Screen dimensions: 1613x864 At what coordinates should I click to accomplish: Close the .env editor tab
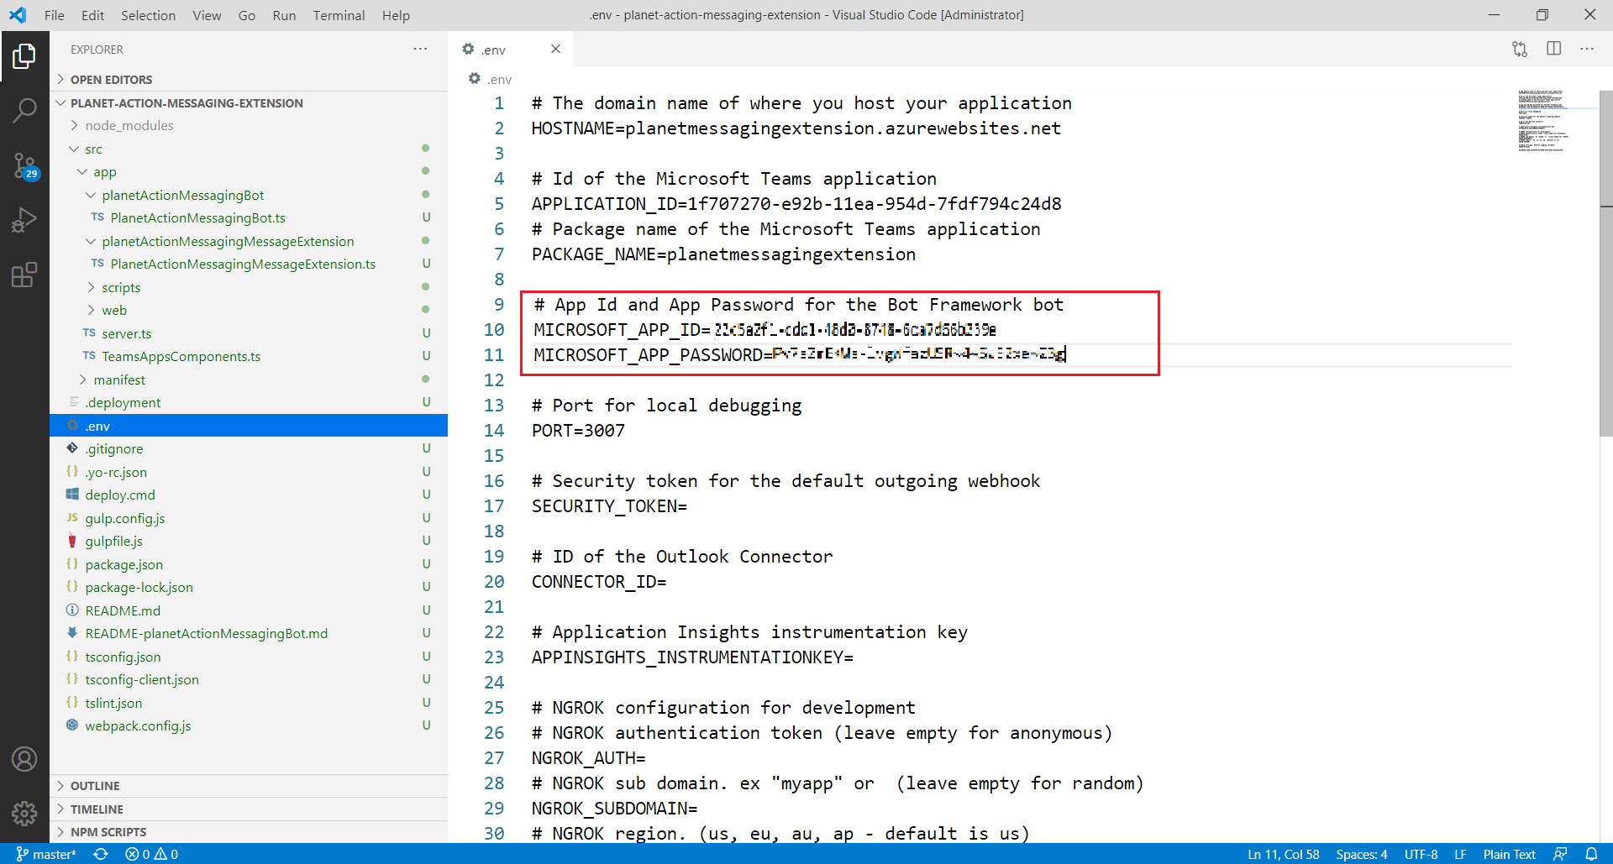click(x=555, y=49)
